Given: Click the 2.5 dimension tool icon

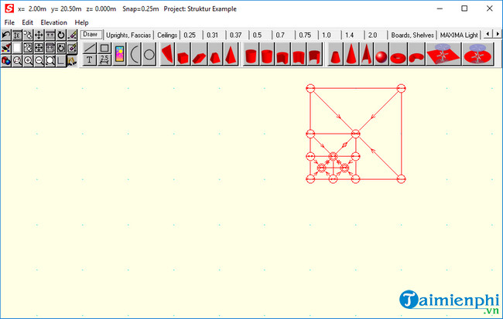Looking at the screenshot, I should click(x=104, y=59).
